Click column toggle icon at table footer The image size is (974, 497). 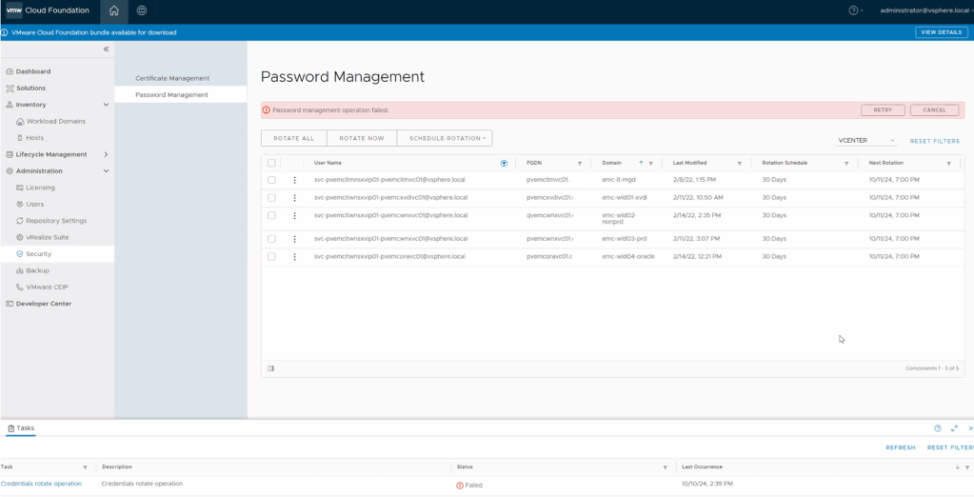(x=271, y=368)
